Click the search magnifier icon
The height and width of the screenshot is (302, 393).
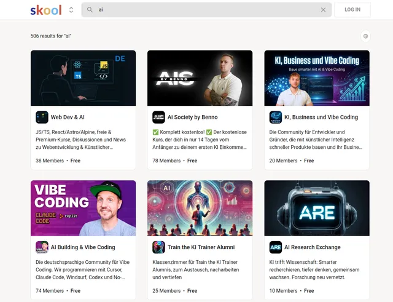tap(90, 10)
